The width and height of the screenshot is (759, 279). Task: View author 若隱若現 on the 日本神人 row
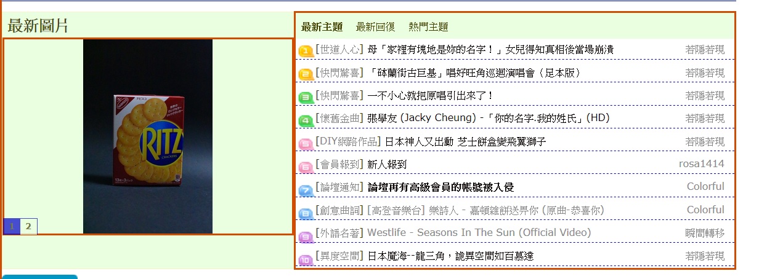click(x=705, y=141)
